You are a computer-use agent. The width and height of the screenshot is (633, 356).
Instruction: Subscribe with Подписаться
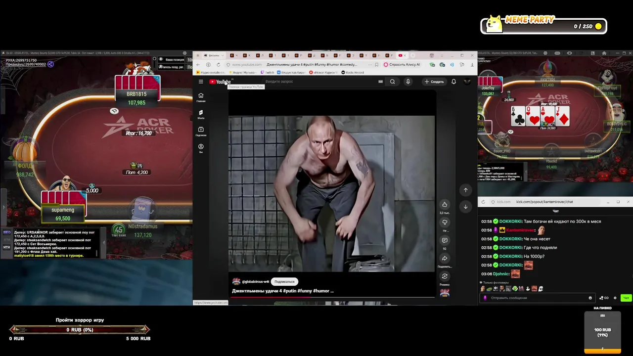(284, 281)
